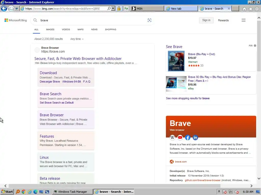The image size is (261, 195).
Task: Close the brave - Search tab
Action: point(229,9)
